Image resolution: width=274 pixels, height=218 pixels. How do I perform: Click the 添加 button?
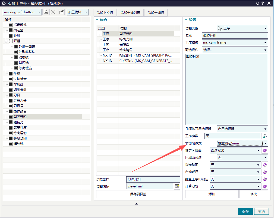coord(212,194)
